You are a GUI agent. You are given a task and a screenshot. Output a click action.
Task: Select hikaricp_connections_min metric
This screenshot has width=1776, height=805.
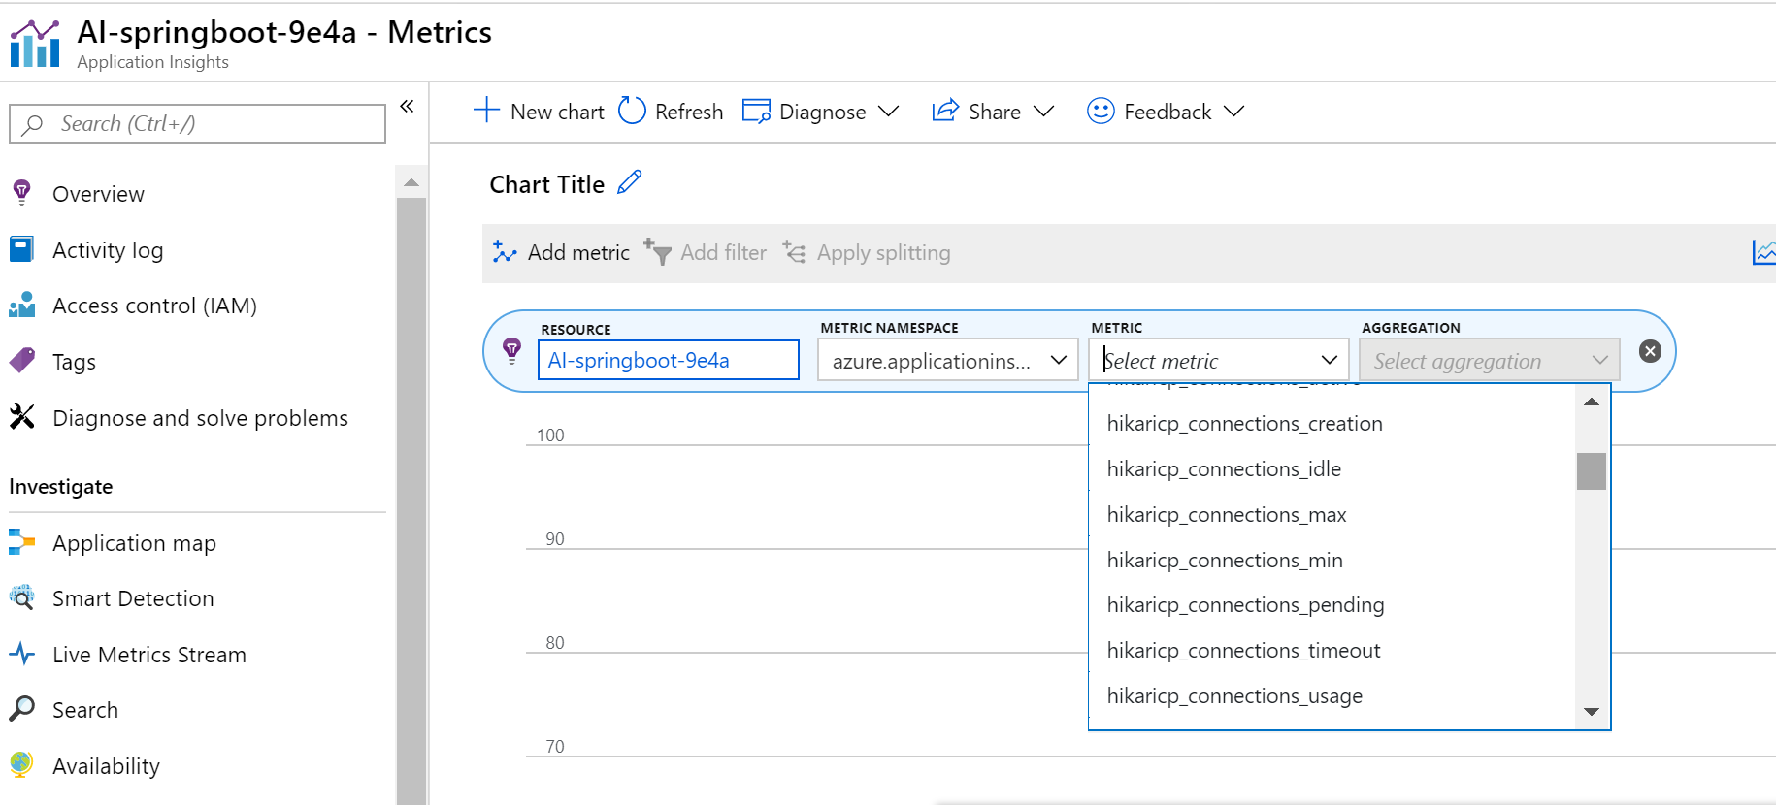[1225, 561]
